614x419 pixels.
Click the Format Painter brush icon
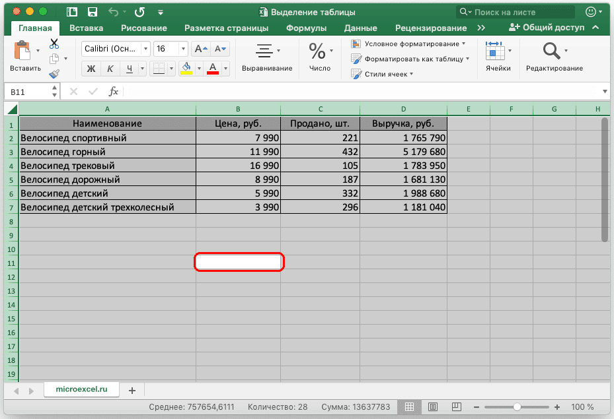pos(54,74)
